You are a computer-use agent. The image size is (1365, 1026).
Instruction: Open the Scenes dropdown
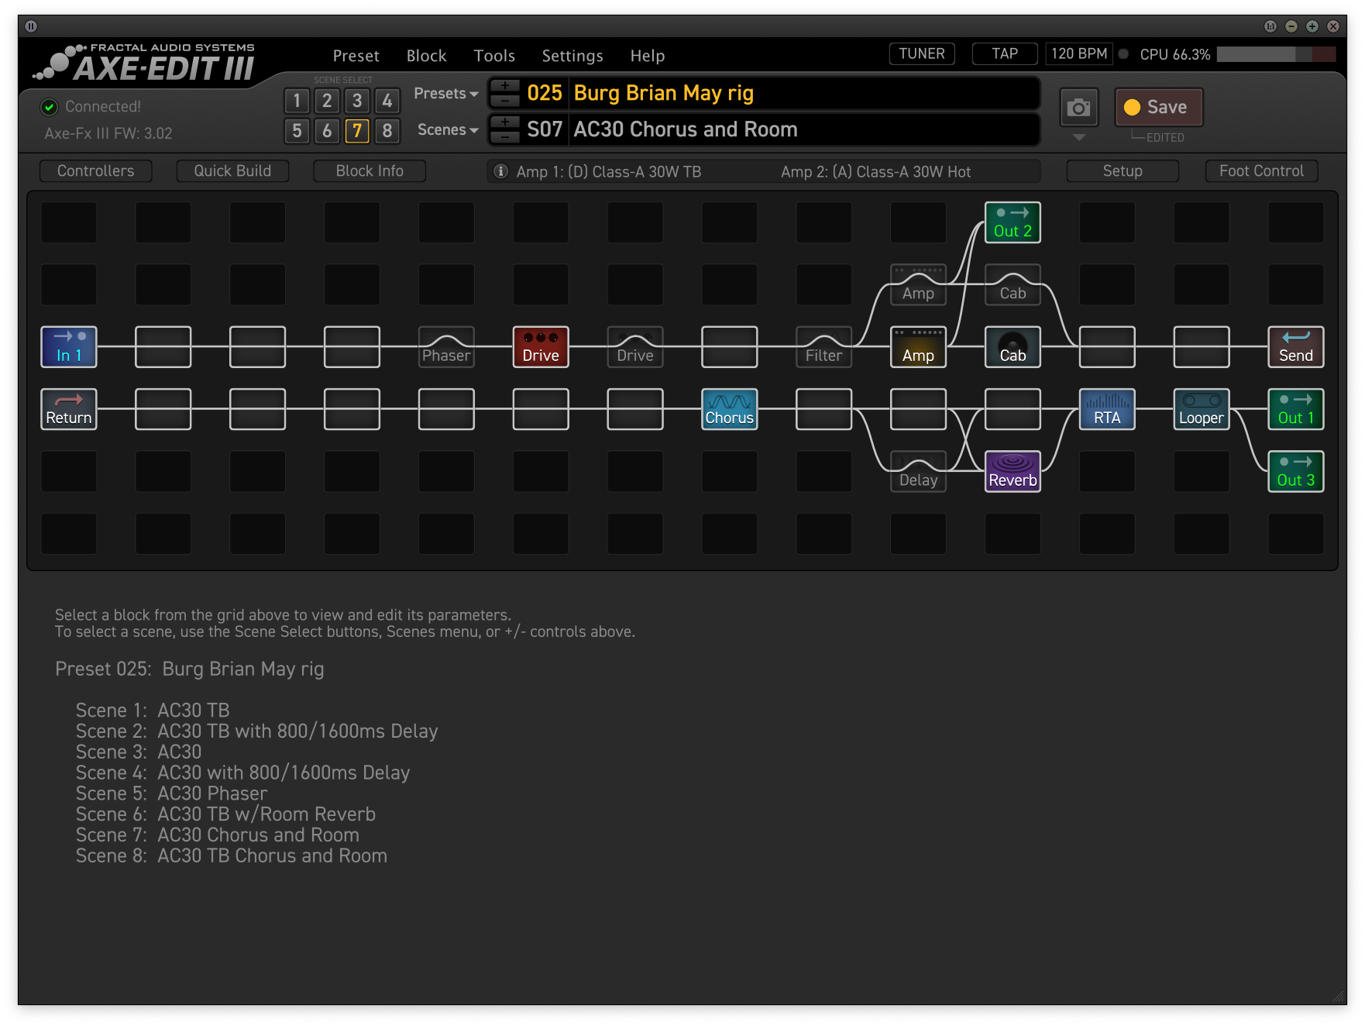coord(448,130)
